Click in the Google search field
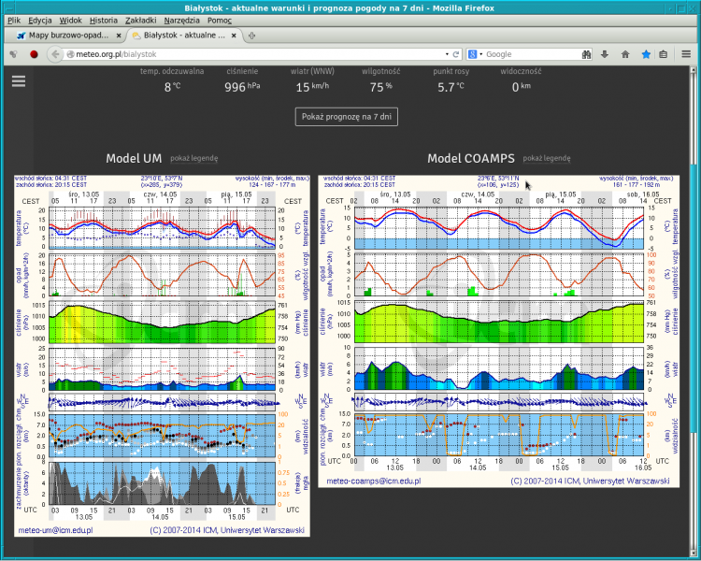 [x=528, y=54]
